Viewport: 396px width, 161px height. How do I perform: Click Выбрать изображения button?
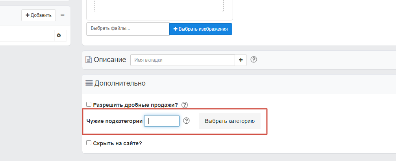pos(200,29)
